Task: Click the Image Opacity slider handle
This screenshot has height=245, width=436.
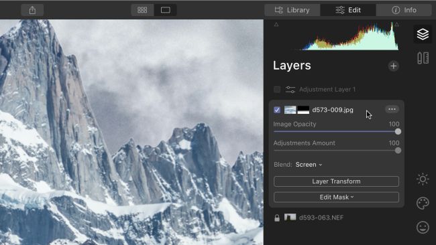Action: pyautogui.click(x=398, y=131)
